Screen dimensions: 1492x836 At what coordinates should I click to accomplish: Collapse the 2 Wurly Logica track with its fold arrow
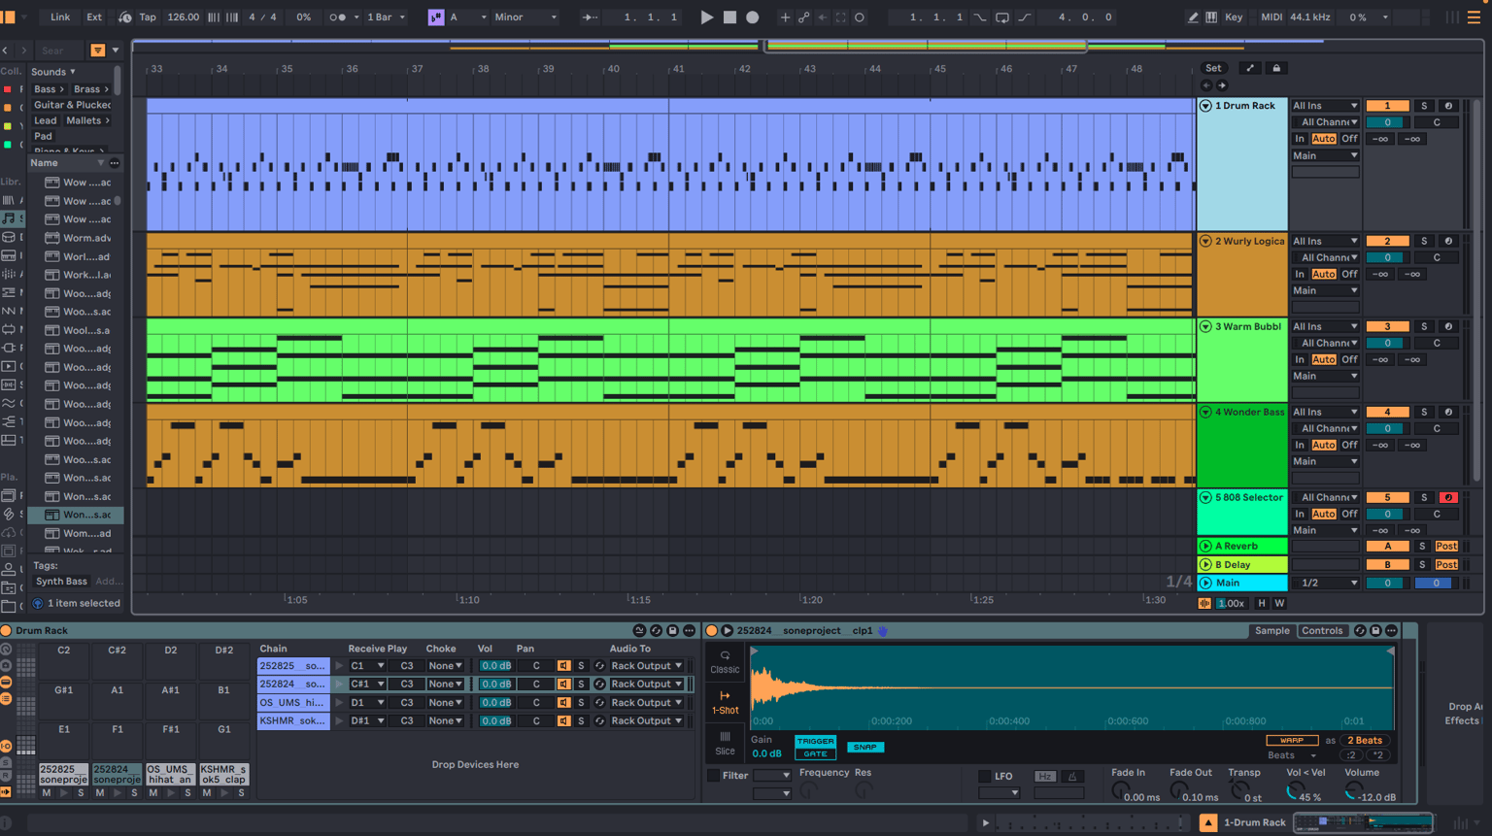pos(1205,242)
